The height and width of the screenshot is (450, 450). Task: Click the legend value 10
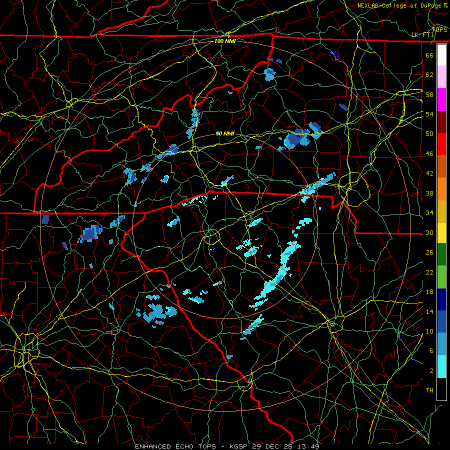click(429, 331)
